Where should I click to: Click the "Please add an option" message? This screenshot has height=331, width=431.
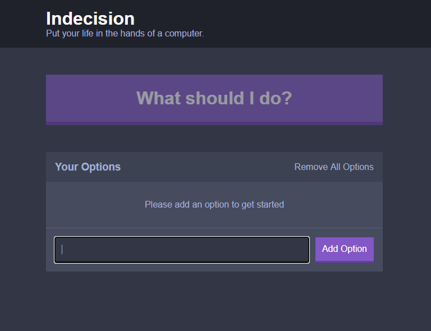point(214,204)
